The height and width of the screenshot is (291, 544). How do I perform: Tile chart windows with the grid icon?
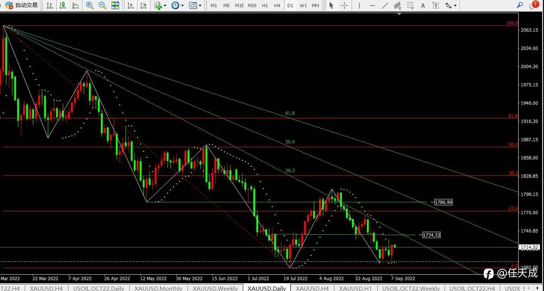[115, 5]
